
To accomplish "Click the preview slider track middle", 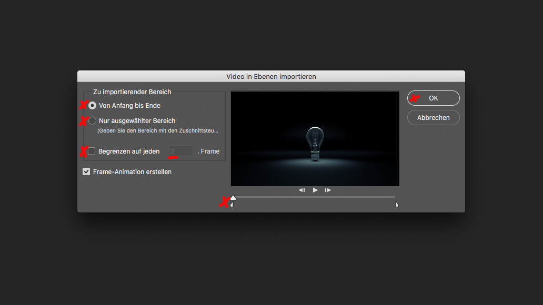I will click(x=315, y=197).
